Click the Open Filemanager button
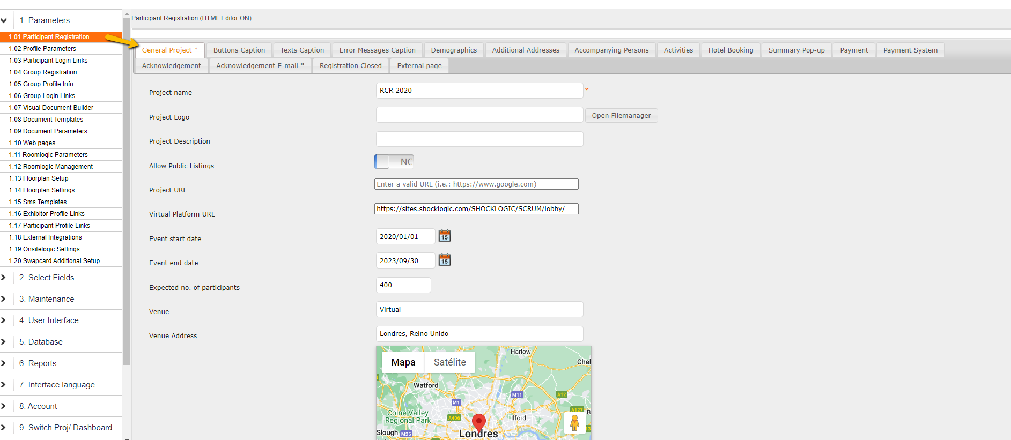This screenshot has width=1011, height=440. tap(621, 116)
